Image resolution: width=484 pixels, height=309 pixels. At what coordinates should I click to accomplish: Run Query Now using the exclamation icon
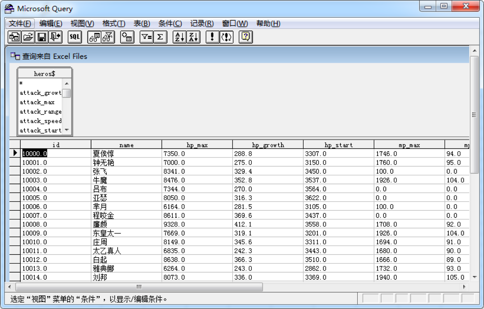click(x=212, y=37)
